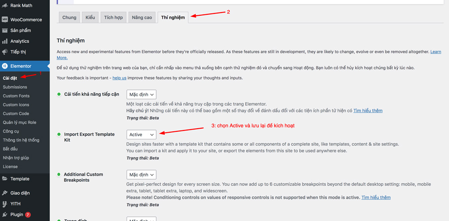This screenshot has height=221, width=449.
Task: Open the Custom Fonts submenu
Action: pos(16,96)
